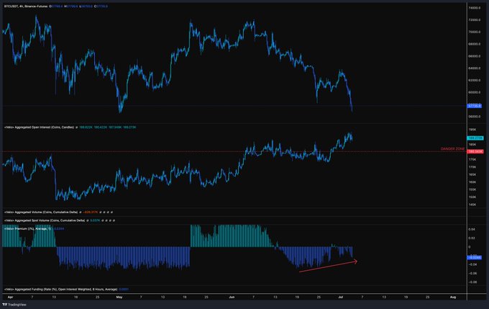This screenshot has width=489, height=309.
Task: Select the red trend arrow drawing
Action: coord(327,267)
